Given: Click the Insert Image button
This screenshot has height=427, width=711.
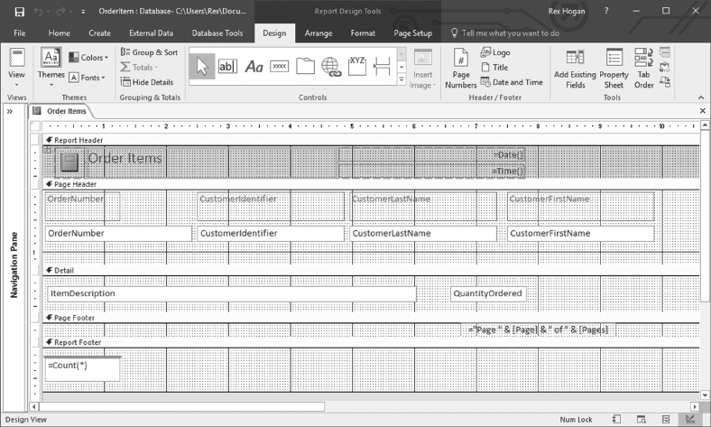Looking at the screenshot, I should click(x=422, y=69).
